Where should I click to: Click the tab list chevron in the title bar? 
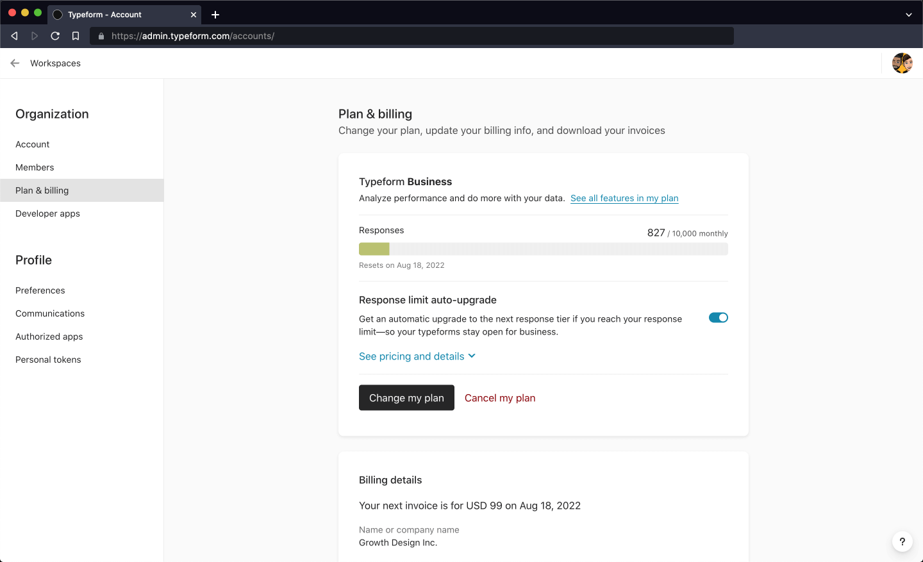point(909,15)
